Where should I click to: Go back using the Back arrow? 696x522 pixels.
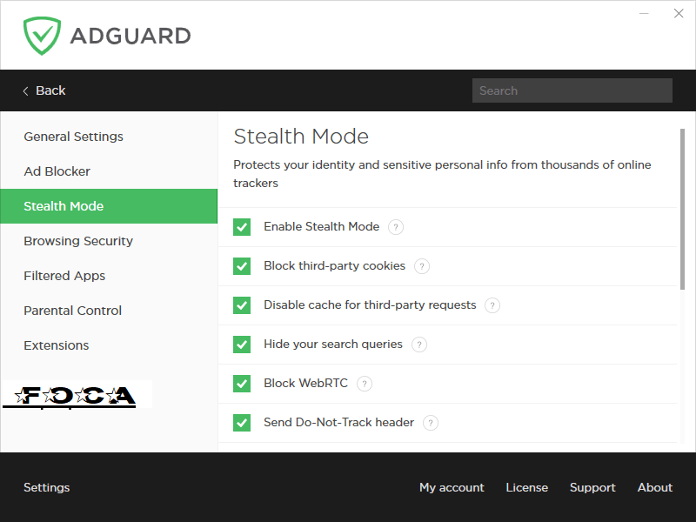coord(44,90)
